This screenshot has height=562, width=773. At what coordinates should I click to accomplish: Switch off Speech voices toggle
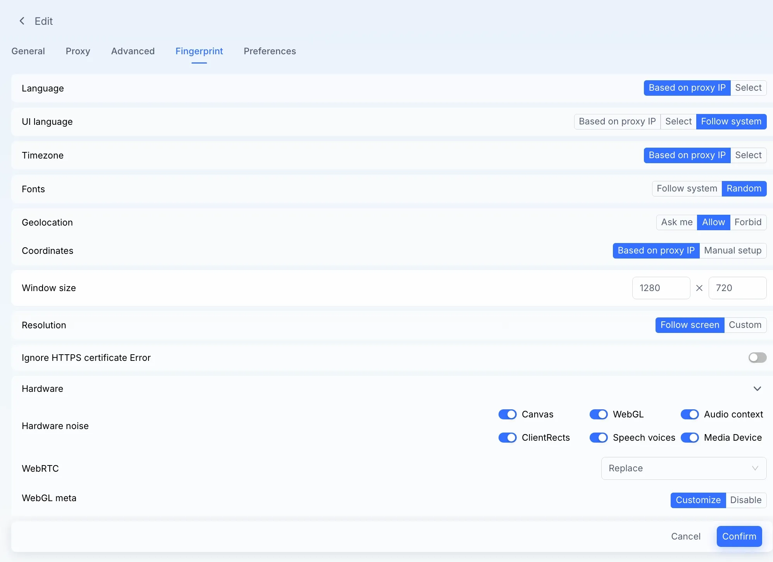click(x=599, y=438)
